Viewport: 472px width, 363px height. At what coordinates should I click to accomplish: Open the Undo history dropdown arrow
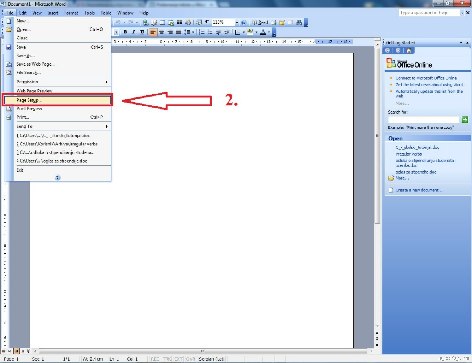(x=124, y=22)
